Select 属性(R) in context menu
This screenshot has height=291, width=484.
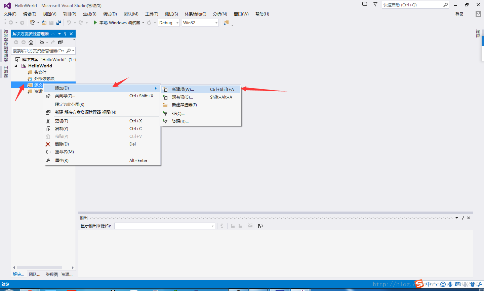pyautogui.click(x=102, y=161)
